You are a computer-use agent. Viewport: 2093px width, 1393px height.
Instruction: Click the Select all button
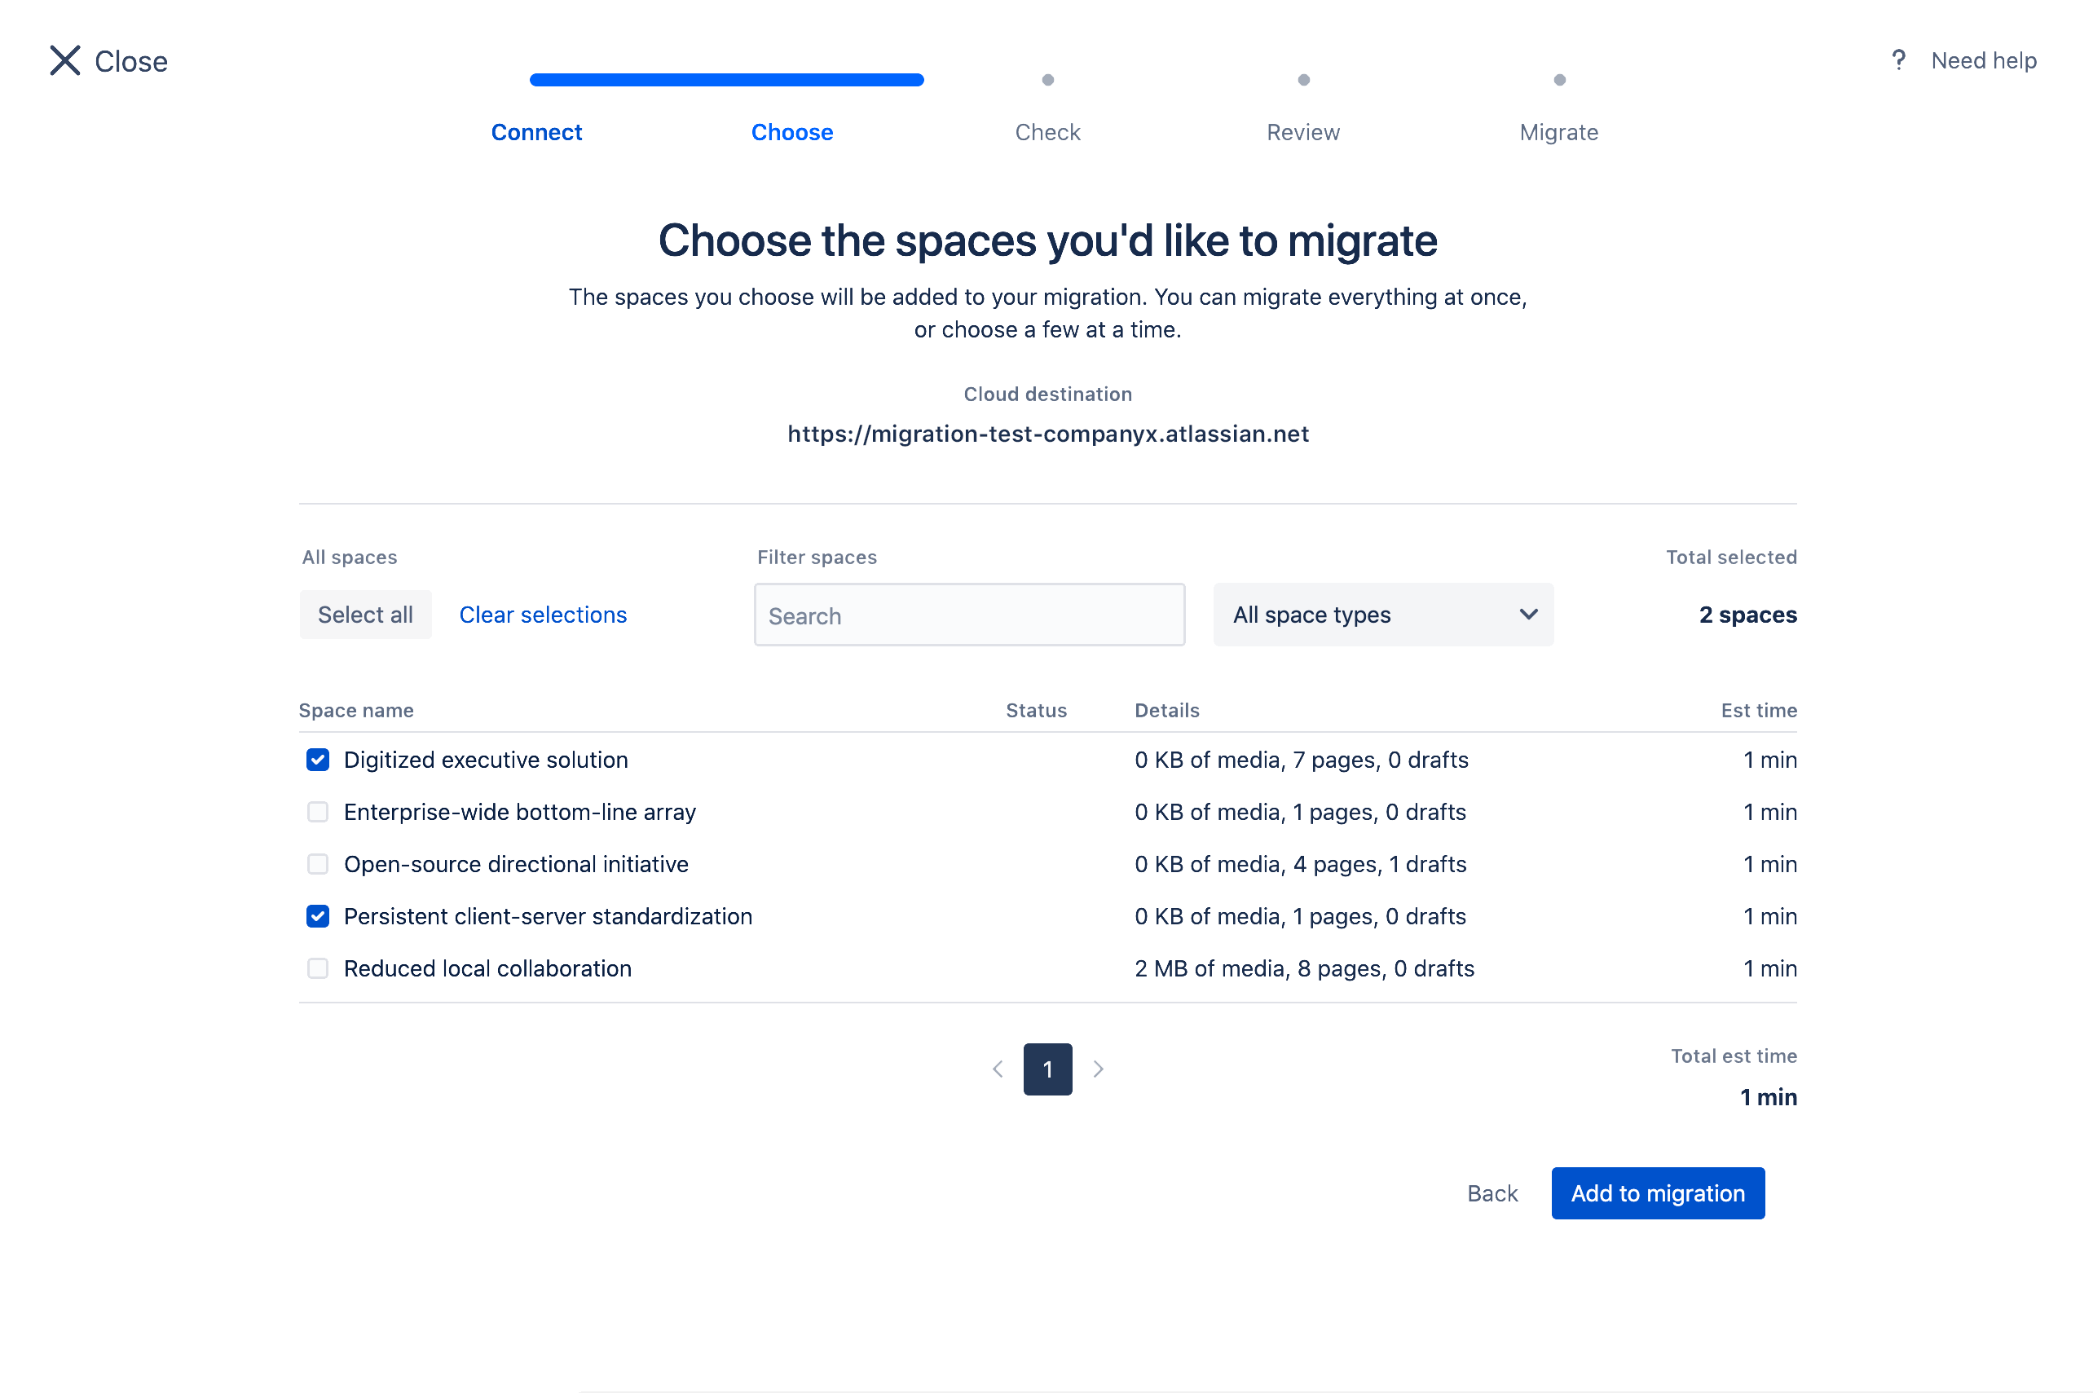(365, 615)
